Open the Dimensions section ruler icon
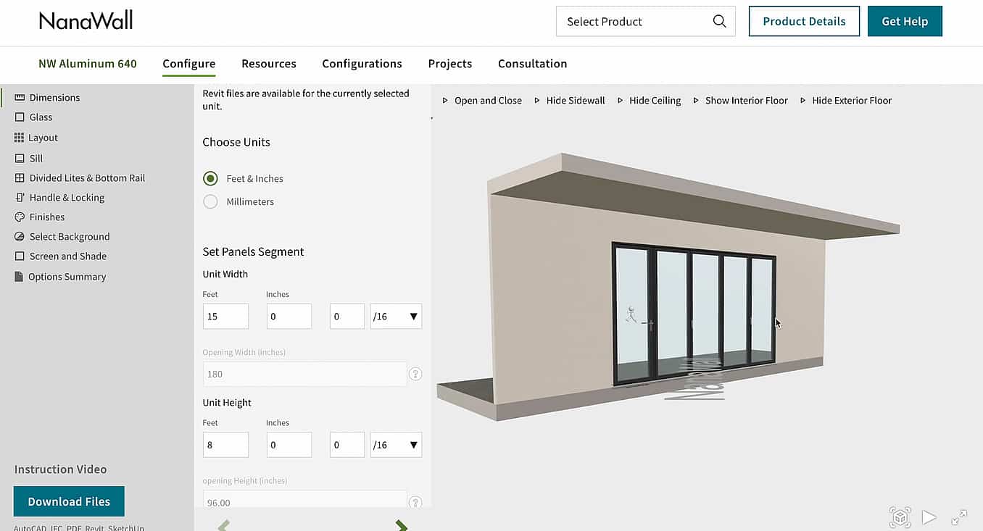 [x=20, y=97]
